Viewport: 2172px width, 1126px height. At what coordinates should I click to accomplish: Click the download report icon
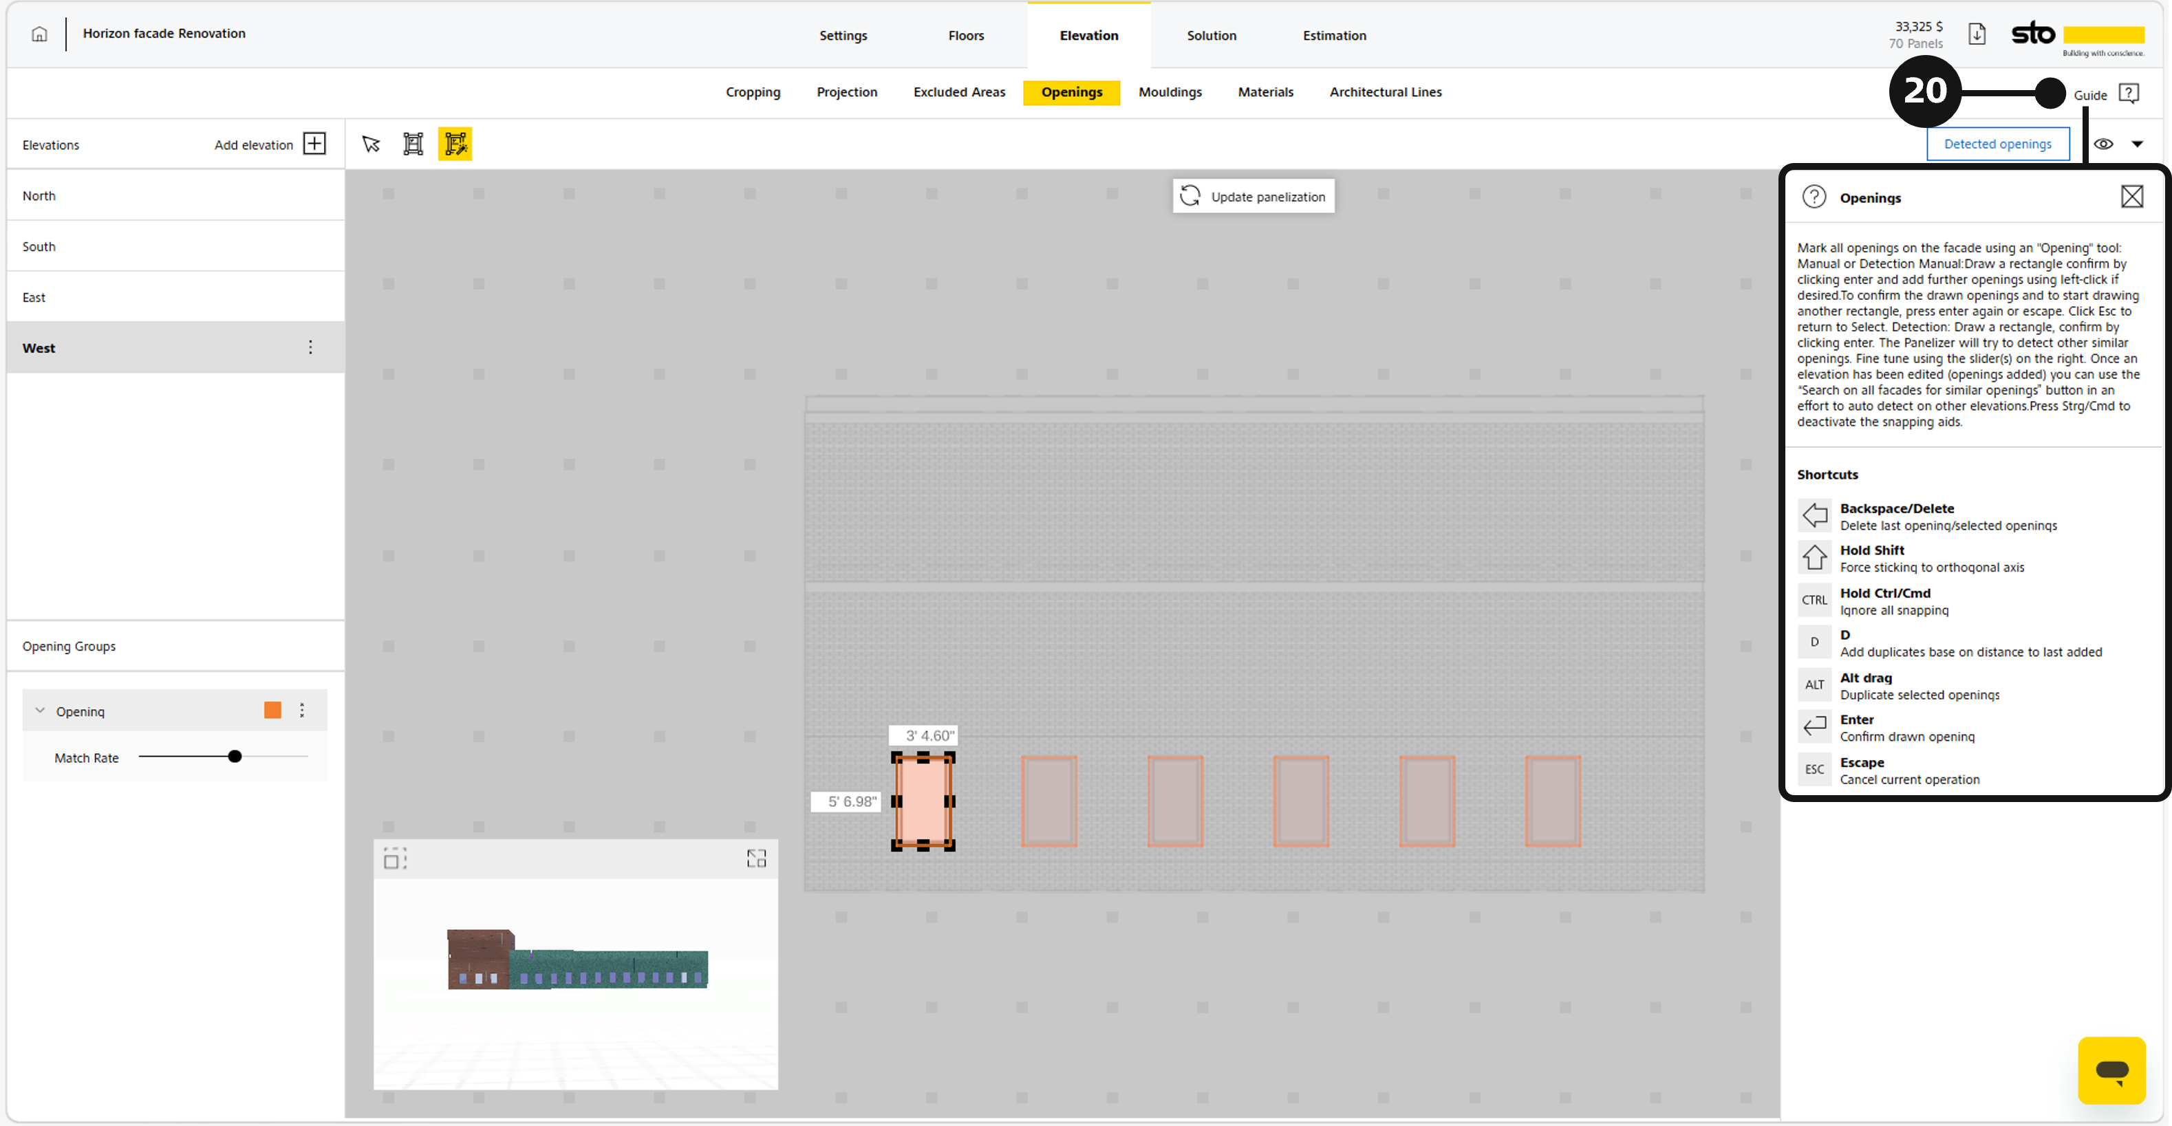1977,34
